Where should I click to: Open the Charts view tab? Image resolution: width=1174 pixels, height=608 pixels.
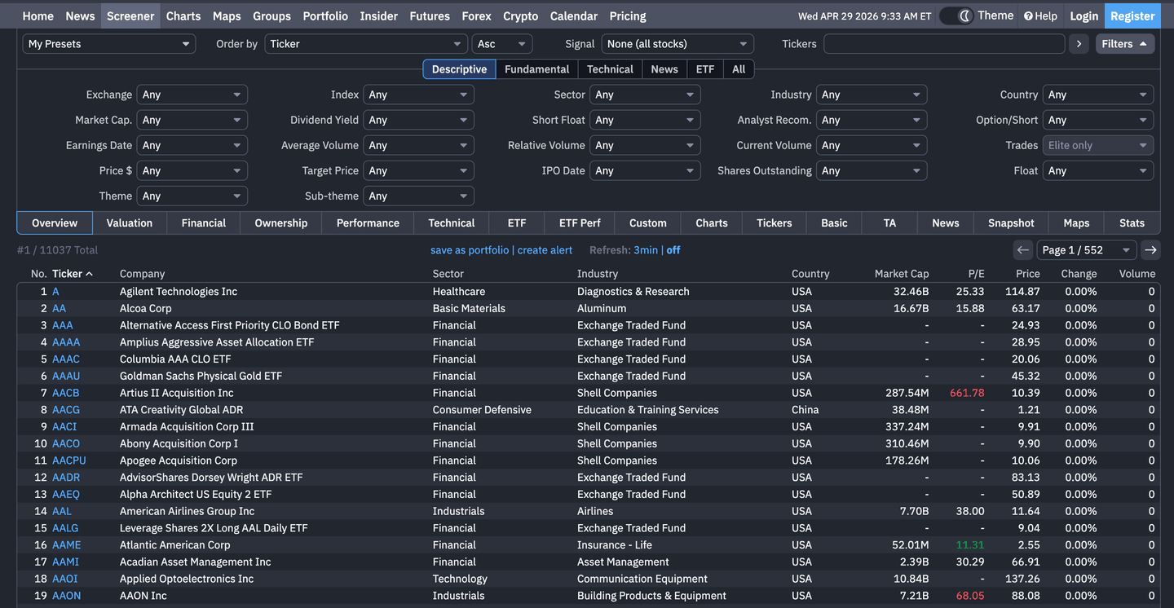(x=712, y=222)
